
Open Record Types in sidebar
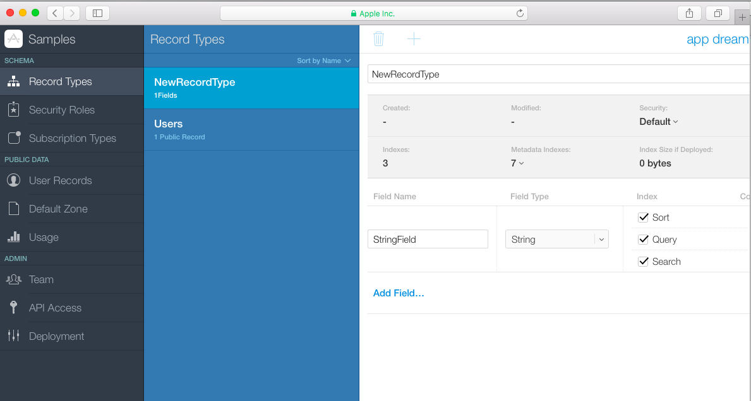coord(72,81)
